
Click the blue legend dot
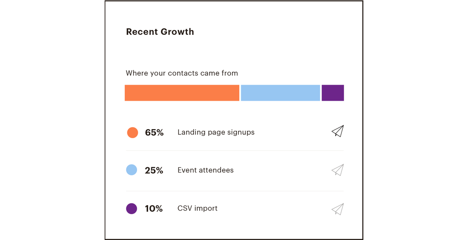coord(131,170)
